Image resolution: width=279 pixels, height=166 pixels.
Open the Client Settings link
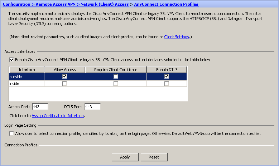tap(177, 37)
